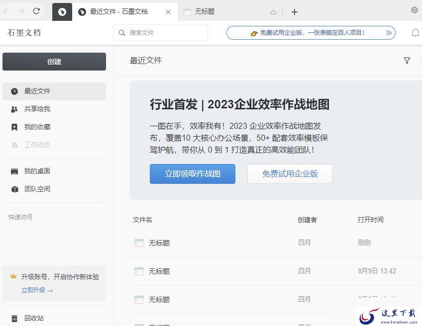Click the 8月9日 13:42 time cell

(x=377, y=271)
